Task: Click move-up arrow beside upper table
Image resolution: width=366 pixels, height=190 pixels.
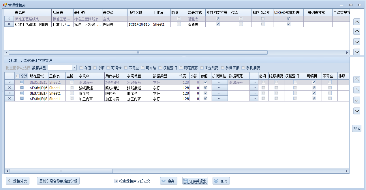Action: click(357, 32)
